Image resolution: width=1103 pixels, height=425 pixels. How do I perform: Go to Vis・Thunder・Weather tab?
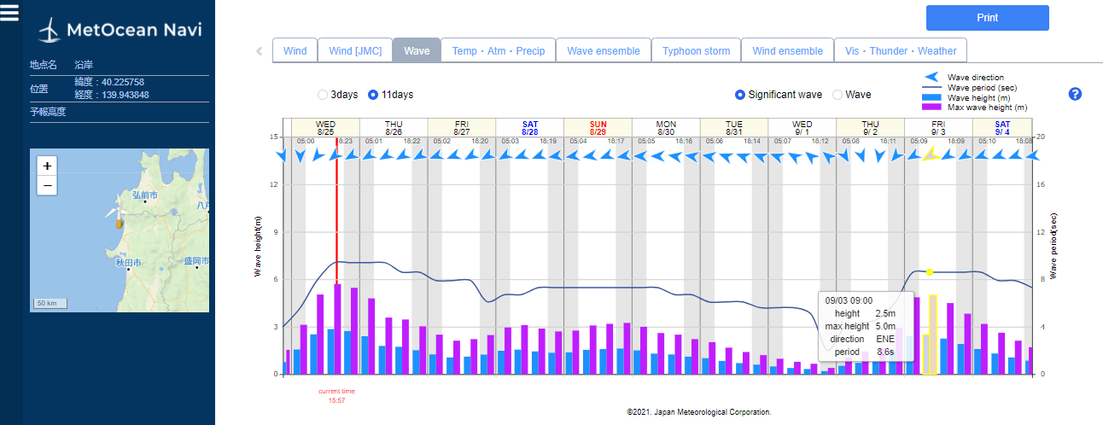(x=901, y=50)
